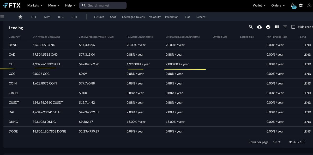Click the FTX logo
The height and width of the screenshot is (155, 313).
[12, 5]
